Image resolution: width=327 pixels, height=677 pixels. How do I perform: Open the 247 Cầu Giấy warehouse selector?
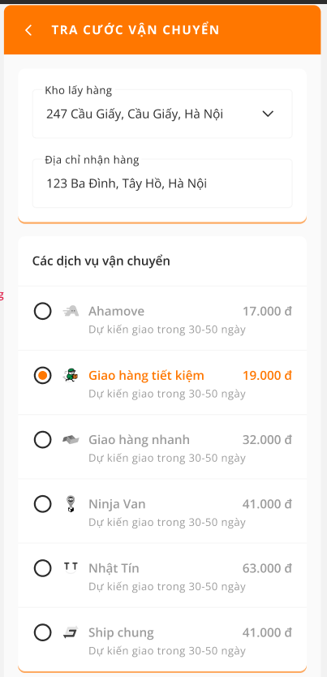[x=162, y=114]
